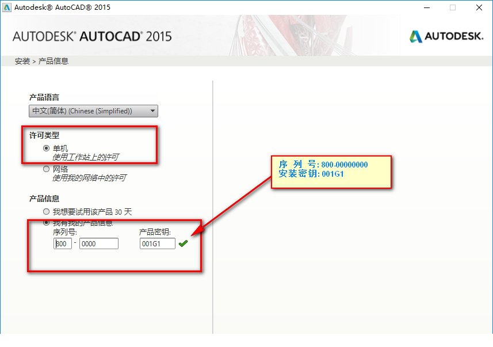Click the product key field containing 001G1
Screen dimensions: 493x347
158,244
